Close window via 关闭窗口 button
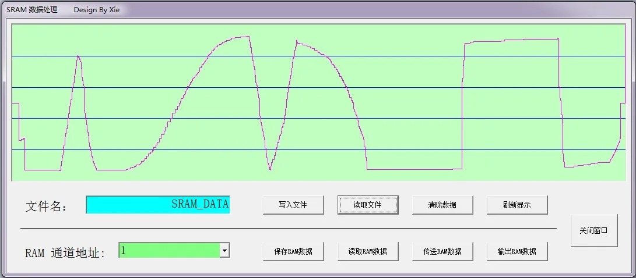The width and height of the screenshot is (636, 278). (594, 231)
